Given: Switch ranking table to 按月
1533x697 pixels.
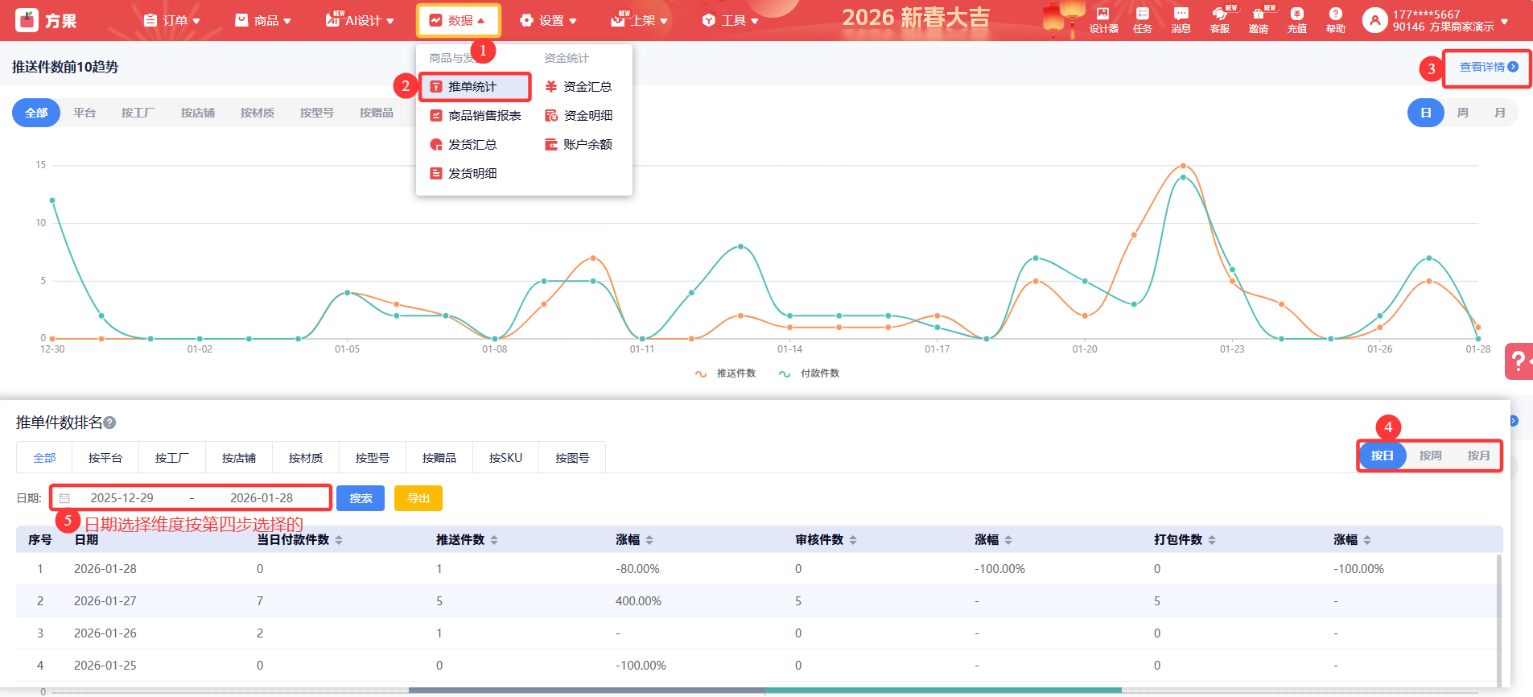Looking at the screenshot, I should tap(1478, 456).
